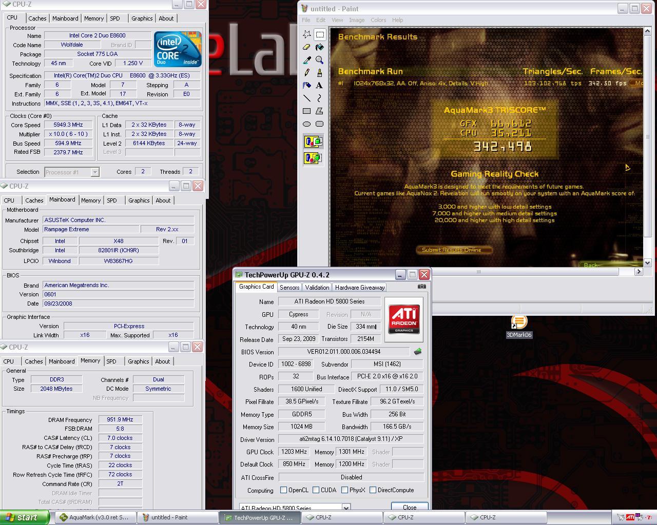This screenshot has width=657, height=525.
Task: Choose the Eraser tool in Paint
Action: pyautogui.click(x=307, y=47)
